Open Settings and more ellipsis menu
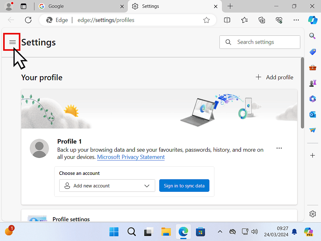This screenshot has height=241, width=321. click(x=296, y=20)
